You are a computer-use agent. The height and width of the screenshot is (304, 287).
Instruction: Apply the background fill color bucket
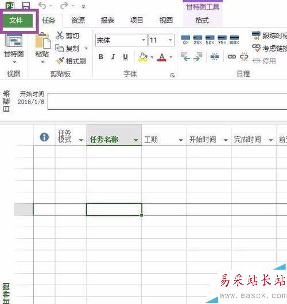[x=143, y=57]
